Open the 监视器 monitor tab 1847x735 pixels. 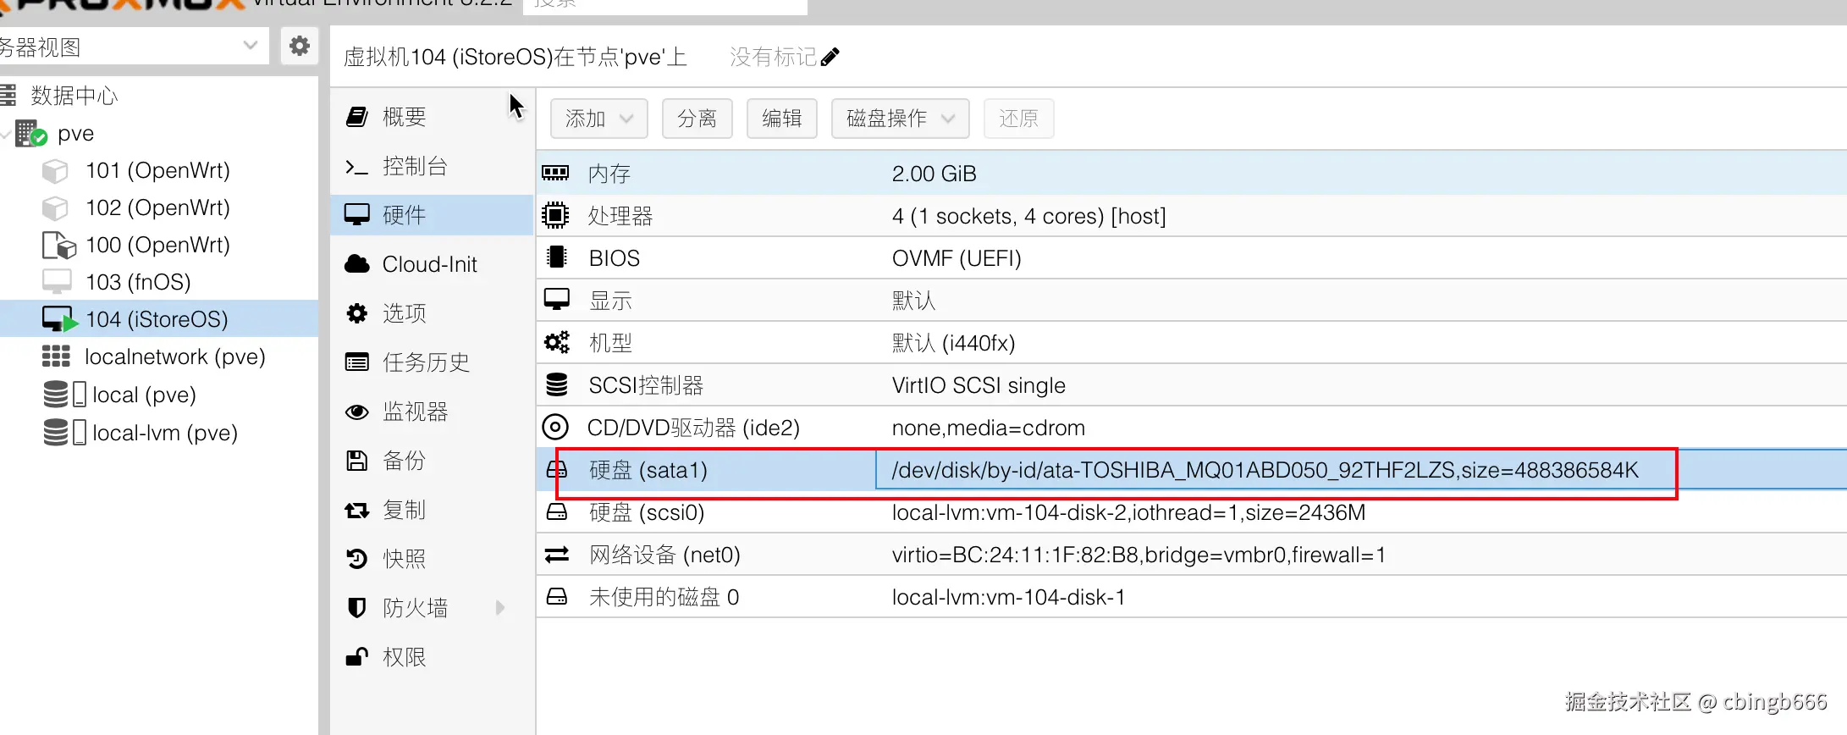432,412
